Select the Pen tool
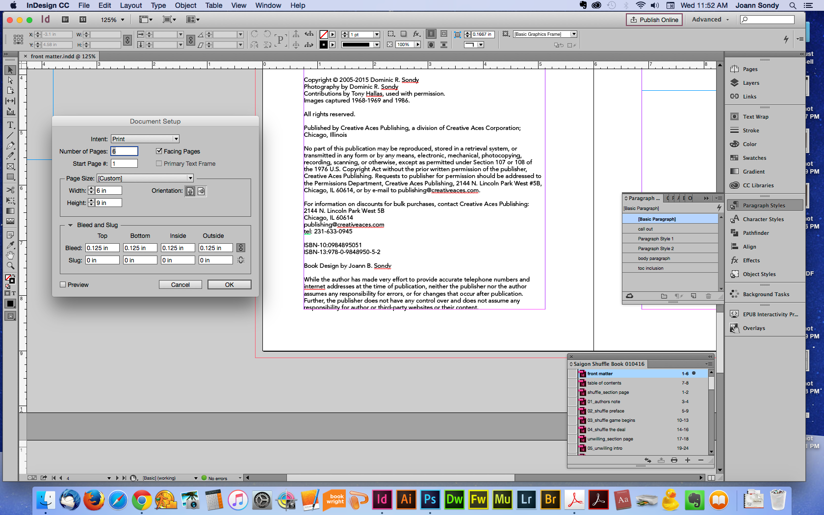Viewport: 824px width, 515px height. 10,146
